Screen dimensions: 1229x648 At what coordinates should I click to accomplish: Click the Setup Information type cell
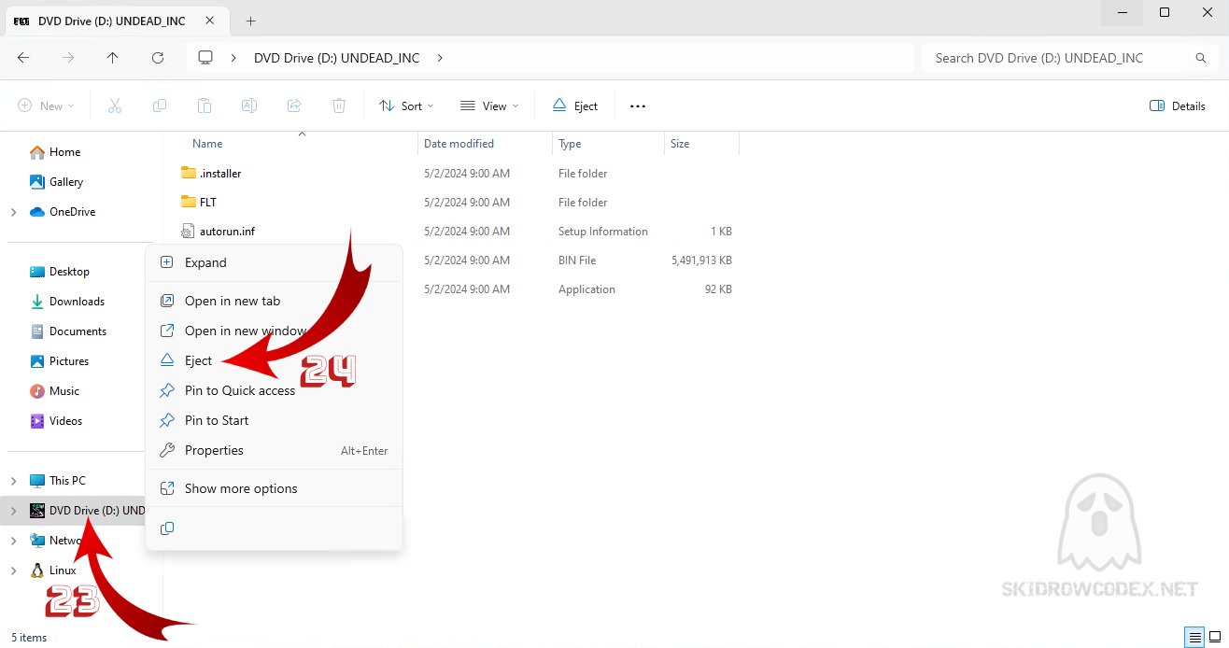(x=603, y=232)
